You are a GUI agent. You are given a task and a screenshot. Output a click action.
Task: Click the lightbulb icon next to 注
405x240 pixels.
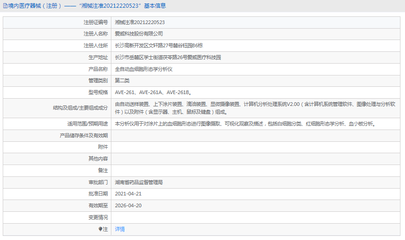tap(100, 229)
